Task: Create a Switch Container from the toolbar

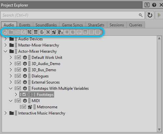Action: tap(42, 32)
